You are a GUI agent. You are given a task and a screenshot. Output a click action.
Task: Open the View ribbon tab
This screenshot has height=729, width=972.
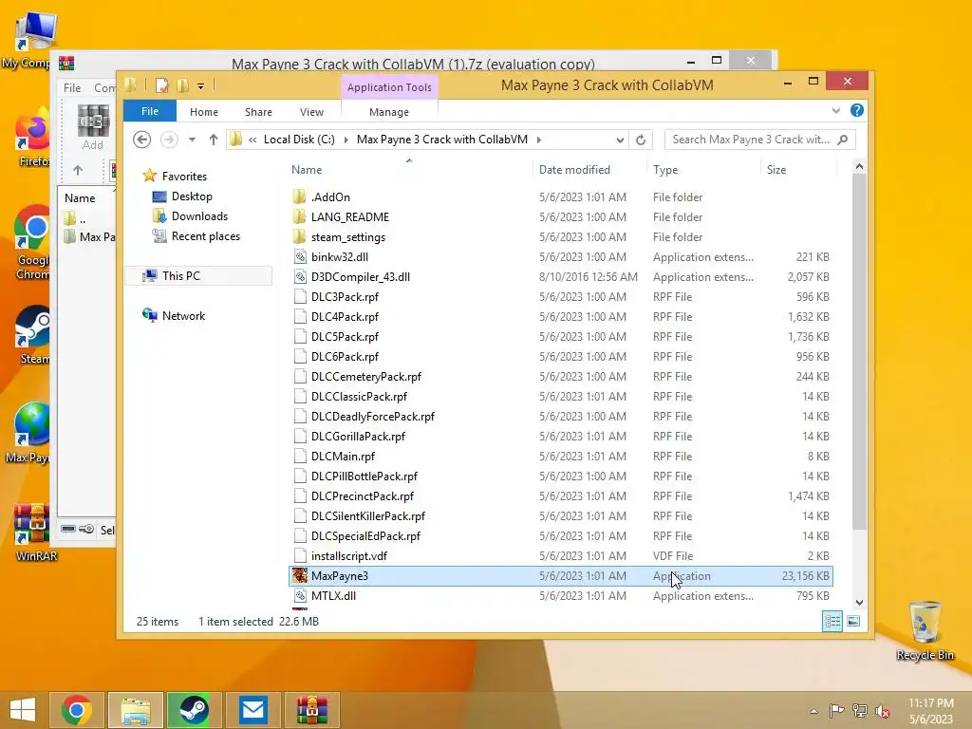[x=311, y=112]
